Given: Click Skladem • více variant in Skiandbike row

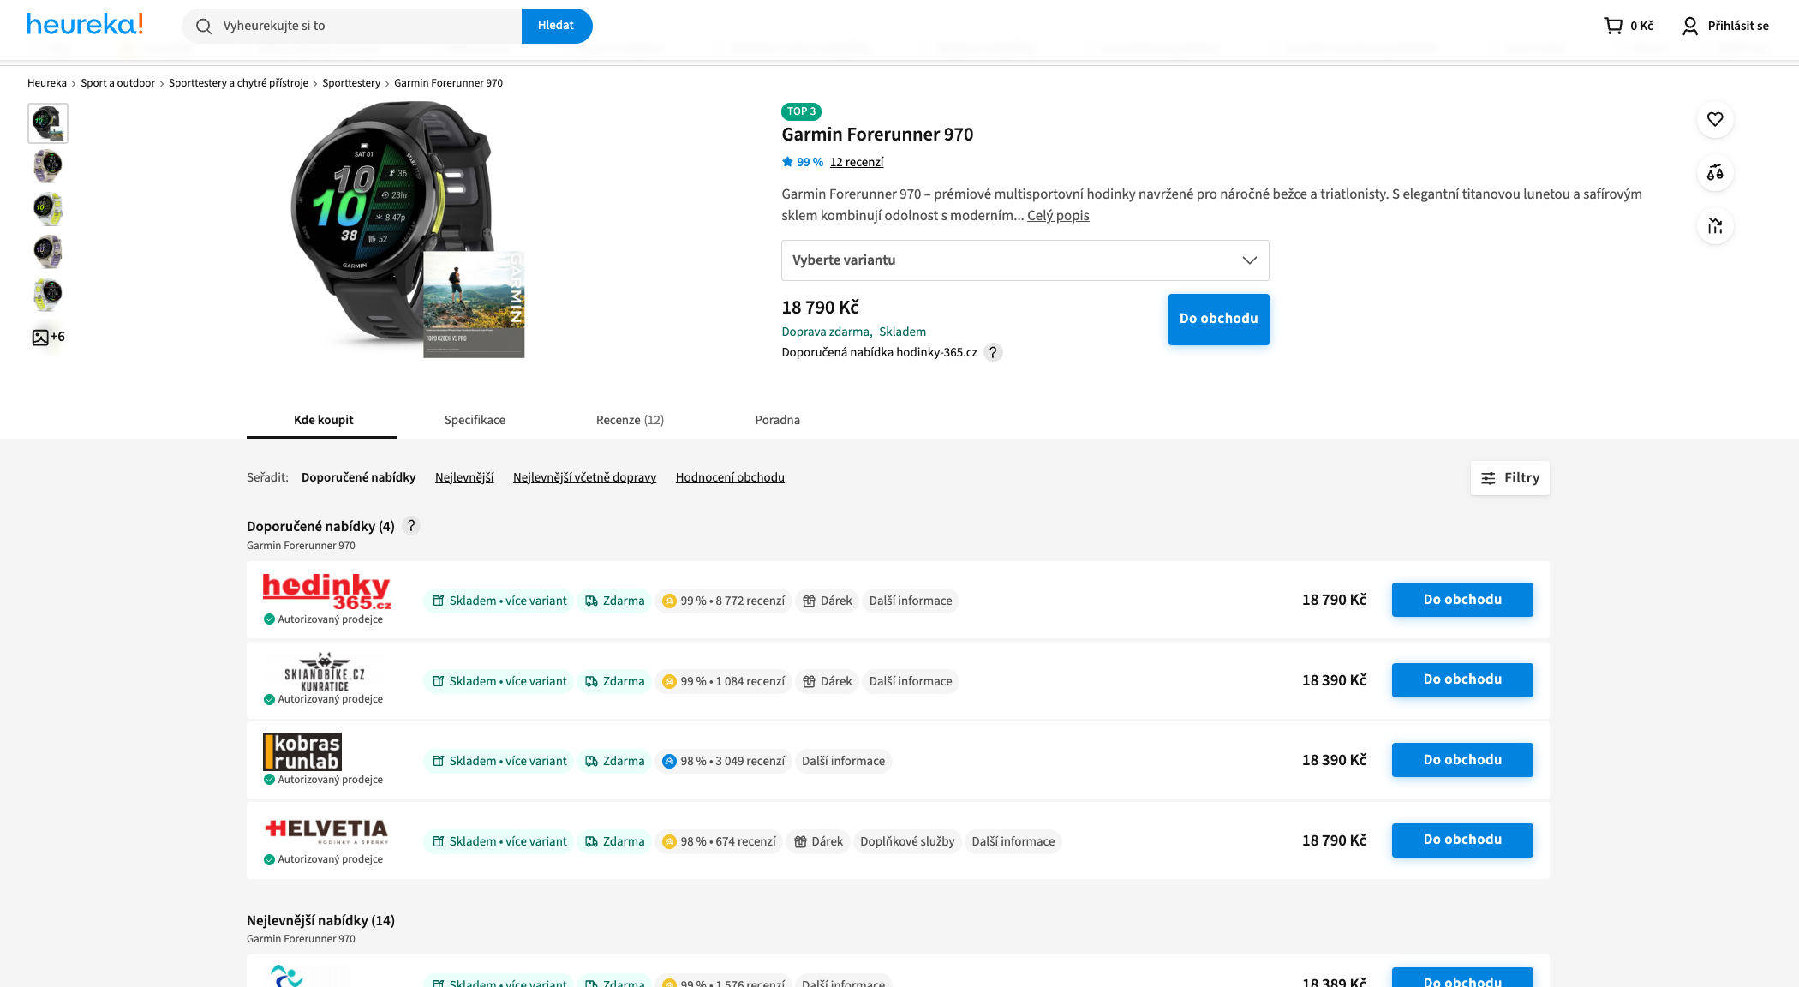Looking at the screenshot, I should [x=499, y=681].
